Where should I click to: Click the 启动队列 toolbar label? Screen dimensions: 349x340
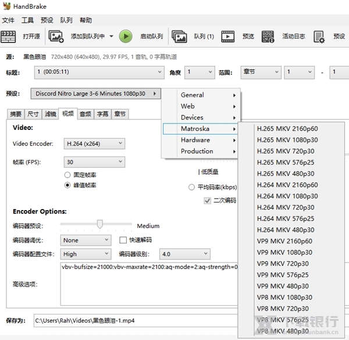click(152, 36)
